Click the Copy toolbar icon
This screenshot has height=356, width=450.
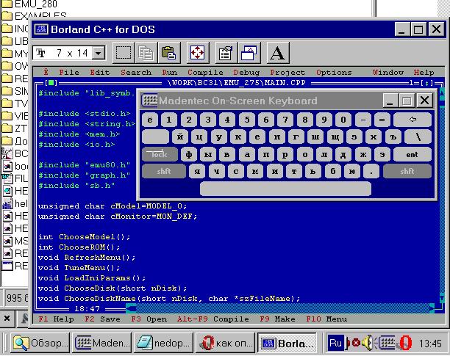(146, 53)
